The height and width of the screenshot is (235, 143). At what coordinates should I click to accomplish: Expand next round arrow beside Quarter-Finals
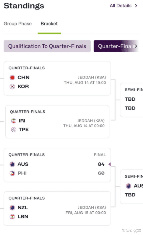pos(136,46)
